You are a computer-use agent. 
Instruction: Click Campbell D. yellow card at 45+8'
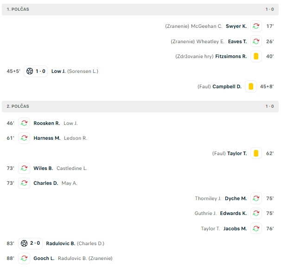pyautogui.click(x=251, y=86)
